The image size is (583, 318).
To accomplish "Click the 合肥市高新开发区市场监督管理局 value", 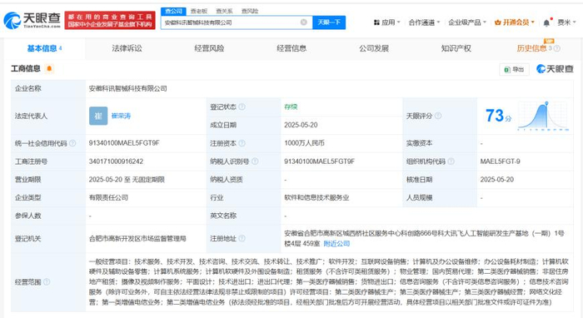I will [137, 238].
